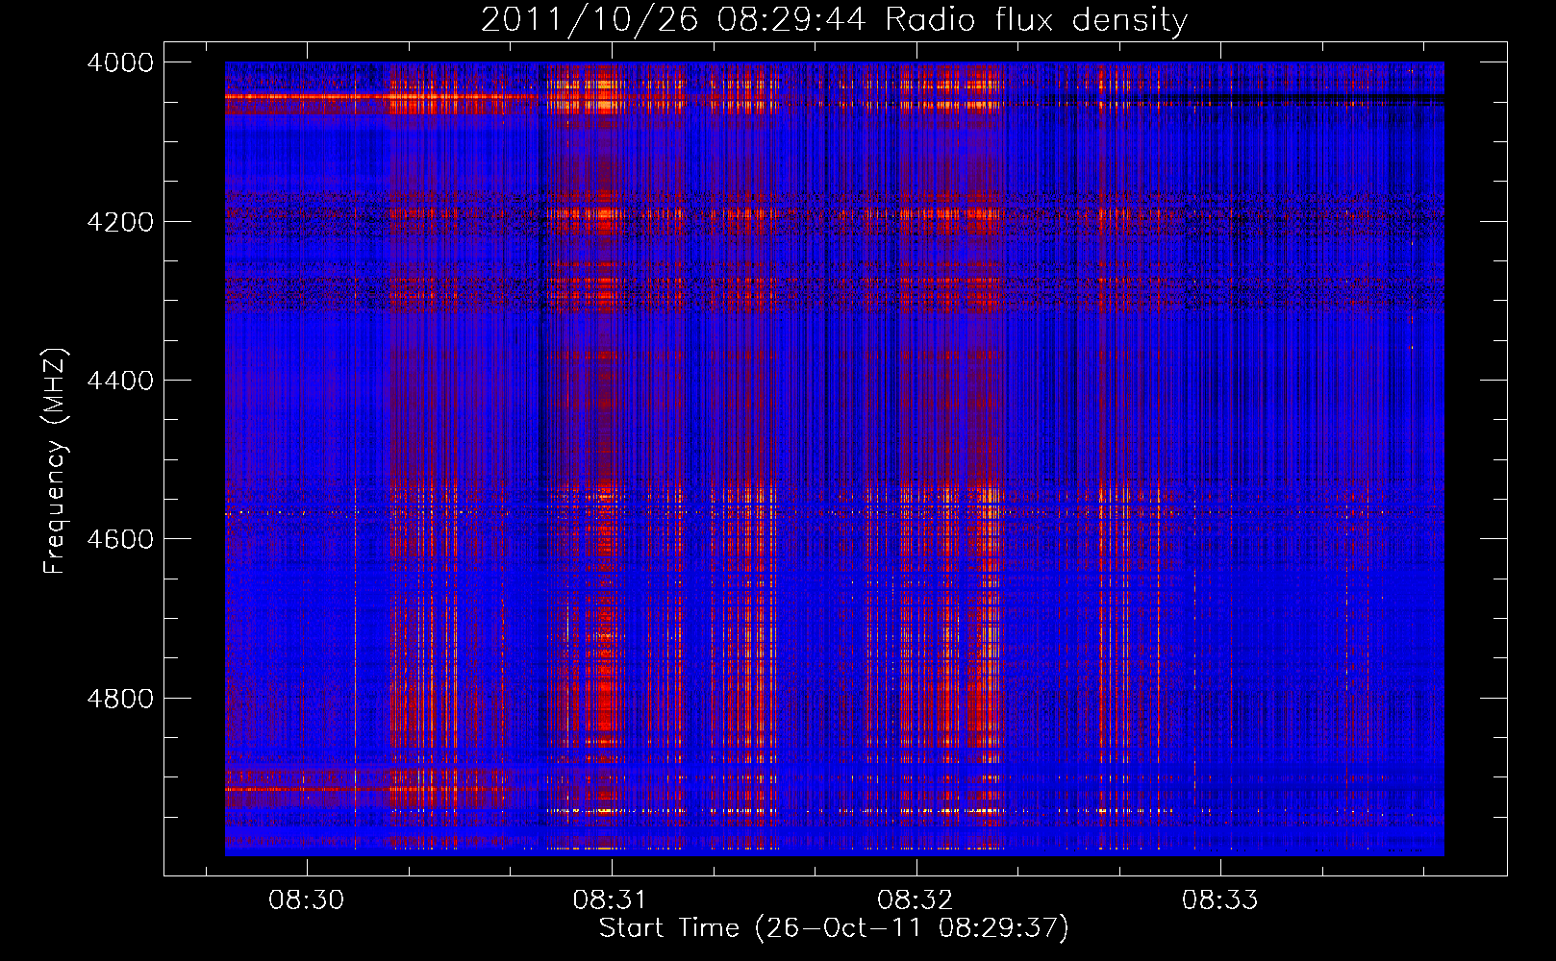Click the 4000 frequency tick label

(120, 62)
